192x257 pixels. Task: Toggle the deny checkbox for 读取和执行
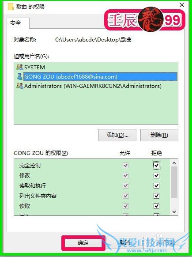tap(157, 186)
